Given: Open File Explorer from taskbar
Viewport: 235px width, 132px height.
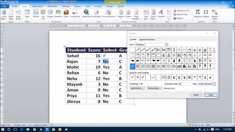Looking at the screenshot, I should pos(28,129).
